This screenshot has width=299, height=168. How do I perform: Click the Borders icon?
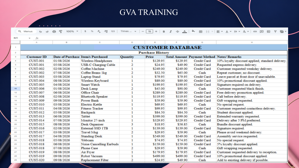[x=201, y=31]
